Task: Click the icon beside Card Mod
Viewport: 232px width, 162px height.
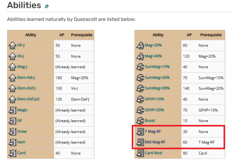Action: [x=140, y=153]
